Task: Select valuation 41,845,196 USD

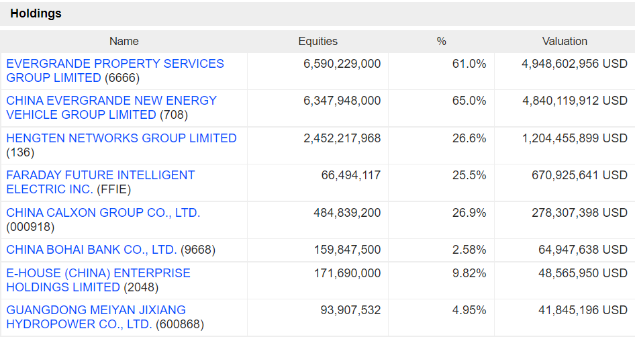Action: (x=583, y=310)
